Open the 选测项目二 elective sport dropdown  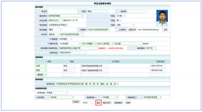click(152, 97)
